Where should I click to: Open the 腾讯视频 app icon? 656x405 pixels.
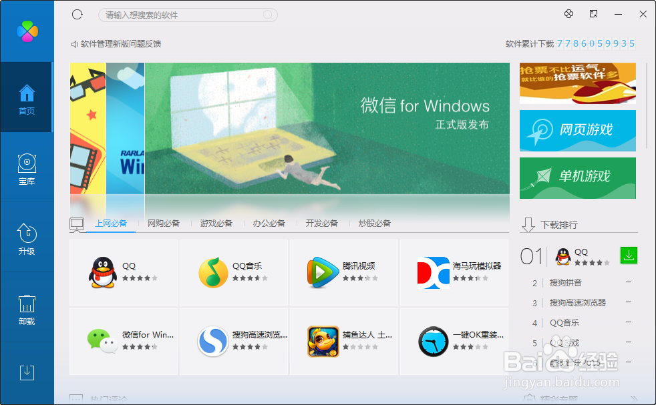[x=322, y=272]
